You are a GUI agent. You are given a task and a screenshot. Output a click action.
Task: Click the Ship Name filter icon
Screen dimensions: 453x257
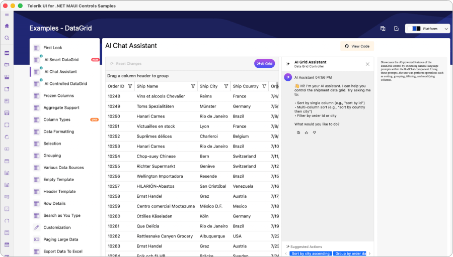tap(193, 86)
